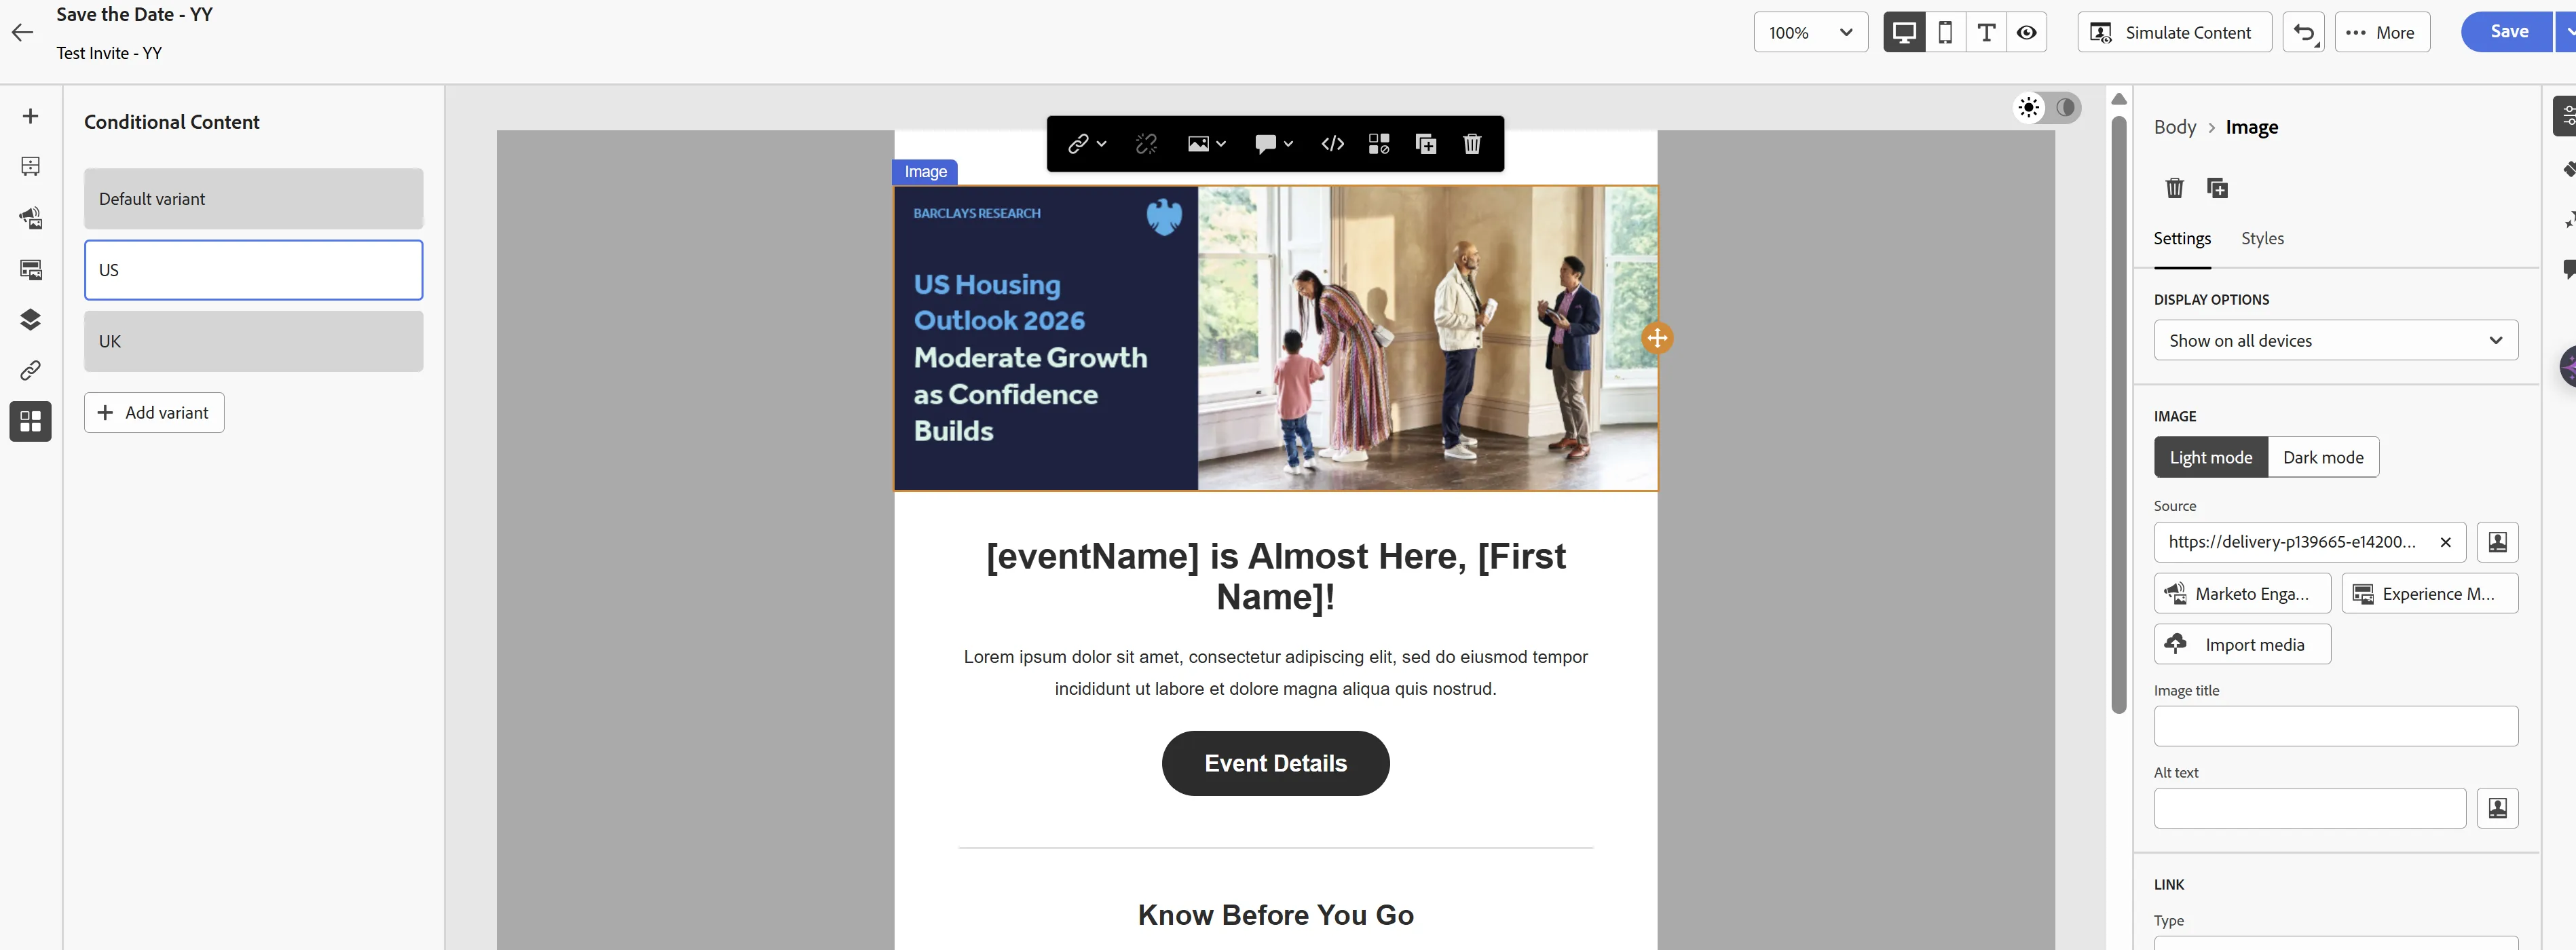
Task: Open personalization icon next to Alt text
Action: point(2497,808)
